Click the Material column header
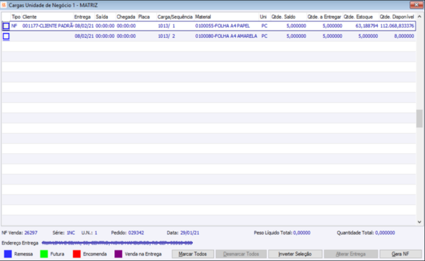The image size is (425, 261). click(x=226, y=17)
